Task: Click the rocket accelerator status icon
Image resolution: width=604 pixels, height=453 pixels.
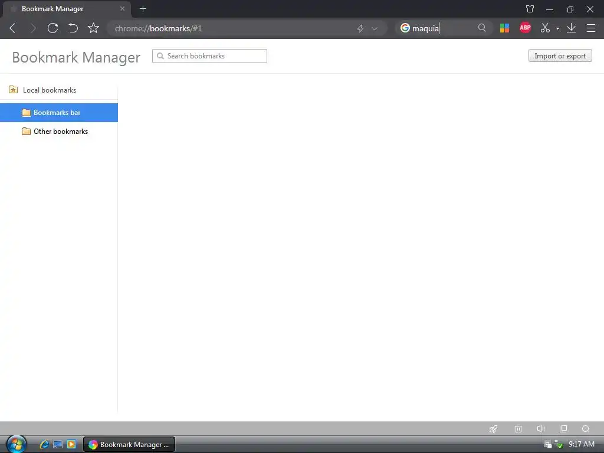Action: click(x=494, y=429)
